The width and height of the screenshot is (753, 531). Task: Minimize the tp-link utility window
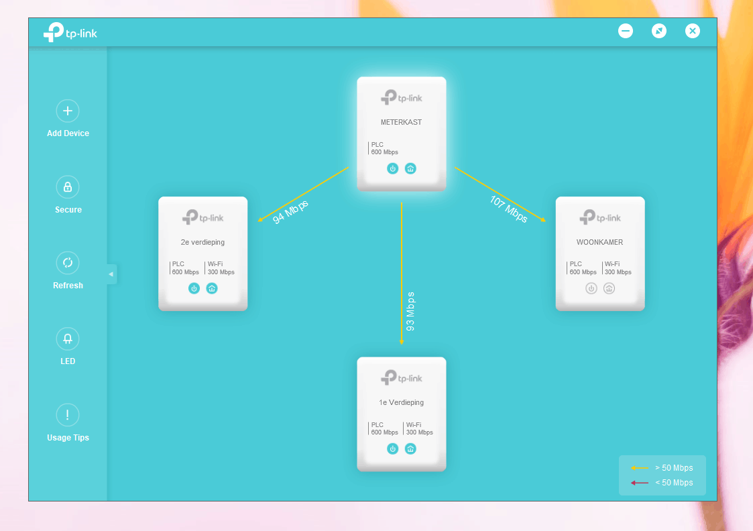(x=625, y=32)
